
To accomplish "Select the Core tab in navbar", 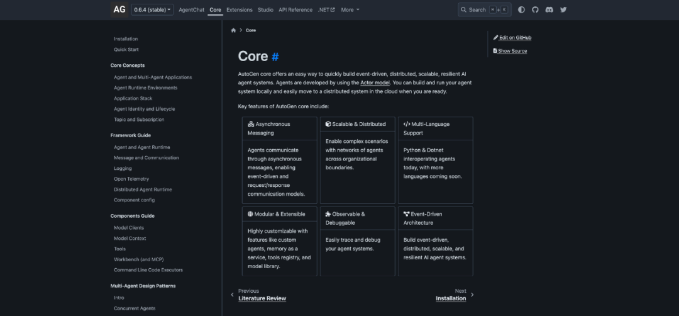I will [215, 9].
